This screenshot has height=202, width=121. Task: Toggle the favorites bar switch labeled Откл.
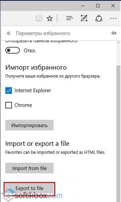tap(13, 50)
